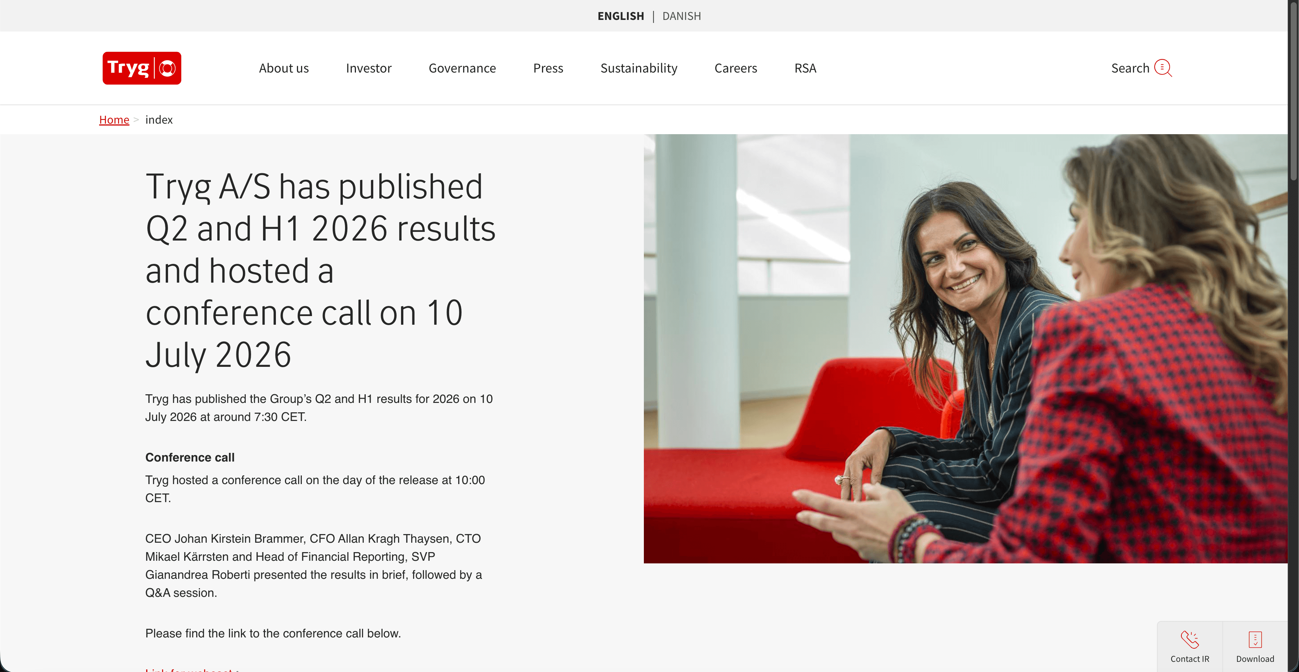Go to Home via breadcrumb
The height and width of the screenshot is (672, 1299).
[x=114, y=120]
